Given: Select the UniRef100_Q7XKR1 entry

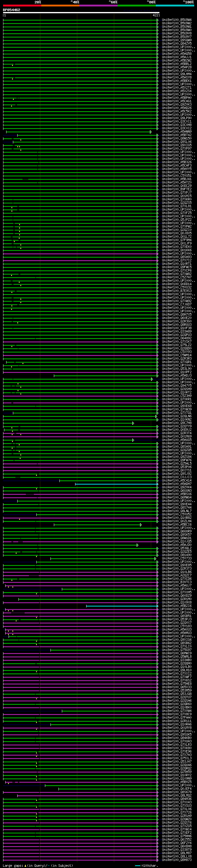Looking at the screenshot, I should pos(177,399).
